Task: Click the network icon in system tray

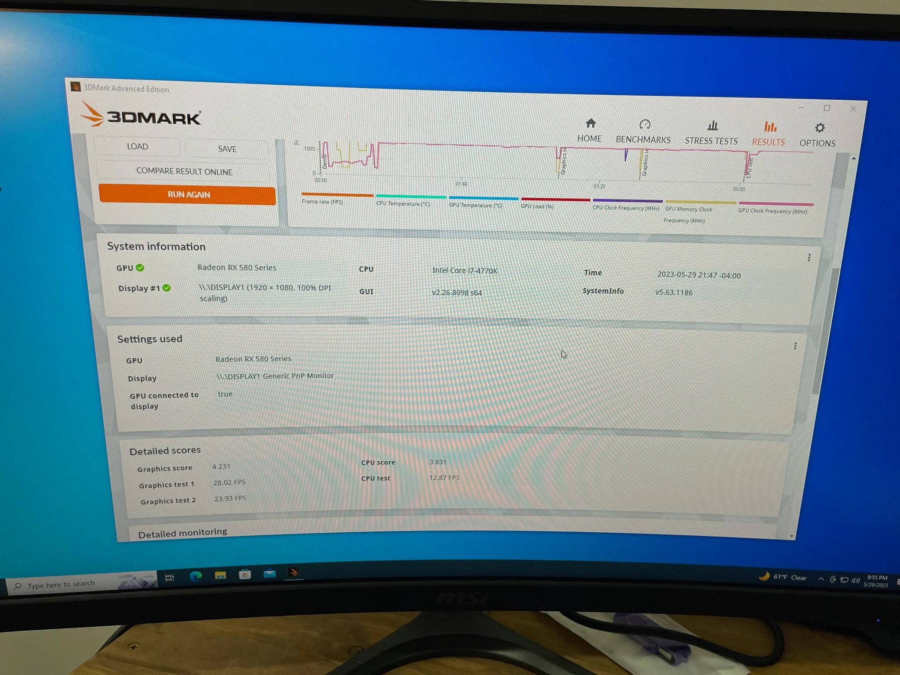Action: 844,580
